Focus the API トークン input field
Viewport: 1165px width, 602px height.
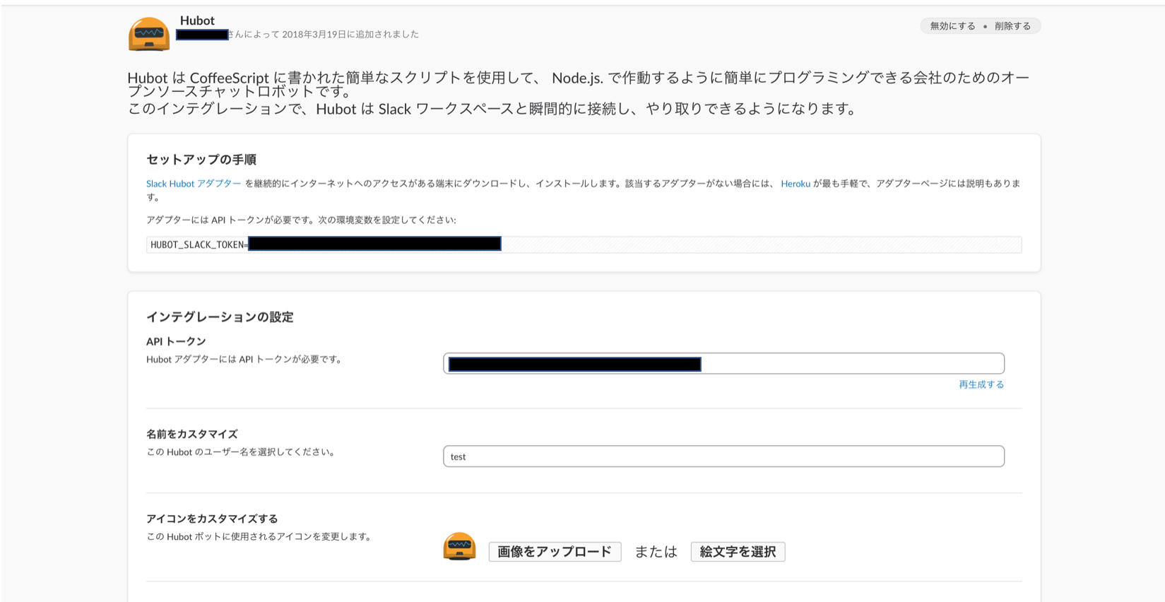(723, 364)
